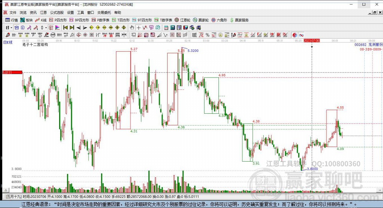Click the 5.3200 high price label

(x=193, y=51)
